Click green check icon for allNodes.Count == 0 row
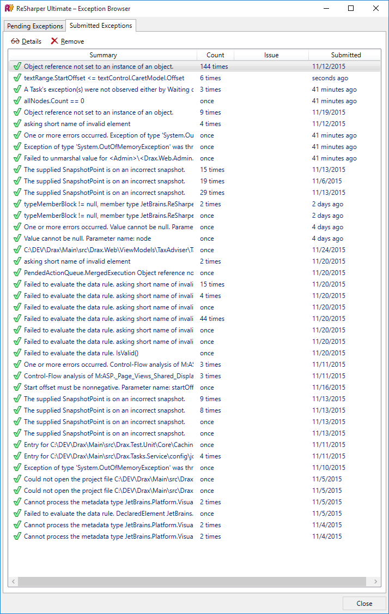This screenshot has width=389, height=614. click(17, 100)
